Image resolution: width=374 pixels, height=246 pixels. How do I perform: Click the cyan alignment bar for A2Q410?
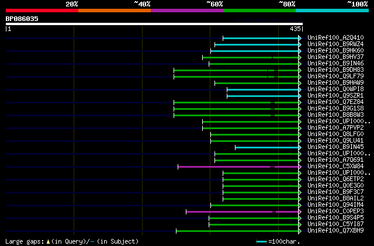[261, 38]
